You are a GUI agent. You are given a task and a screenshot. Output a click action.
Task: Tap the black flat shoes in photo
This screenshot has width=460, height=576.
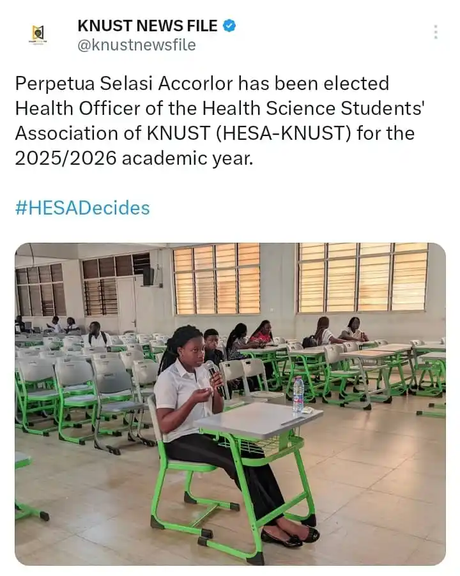[x=290, y=535]
